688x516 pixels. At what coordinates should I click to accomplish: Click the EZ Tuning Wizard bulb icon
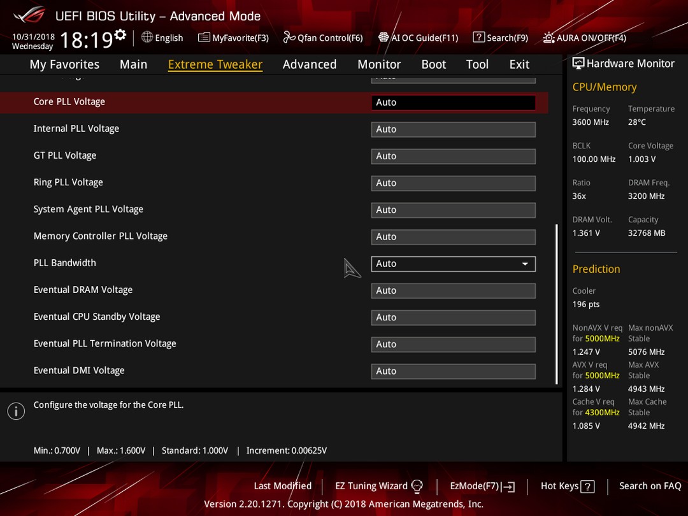[x=417, y=486]
